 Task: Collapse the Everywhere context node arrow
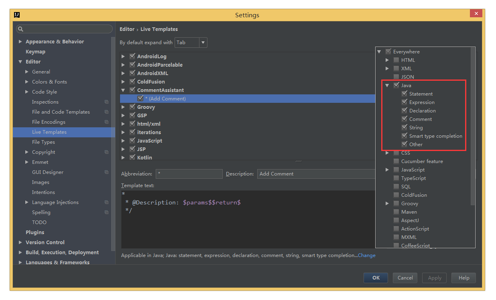[x=379, y=51]
